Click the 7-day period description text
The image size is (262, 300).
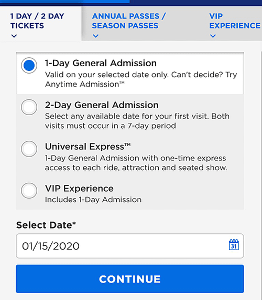tap(137, 121)
